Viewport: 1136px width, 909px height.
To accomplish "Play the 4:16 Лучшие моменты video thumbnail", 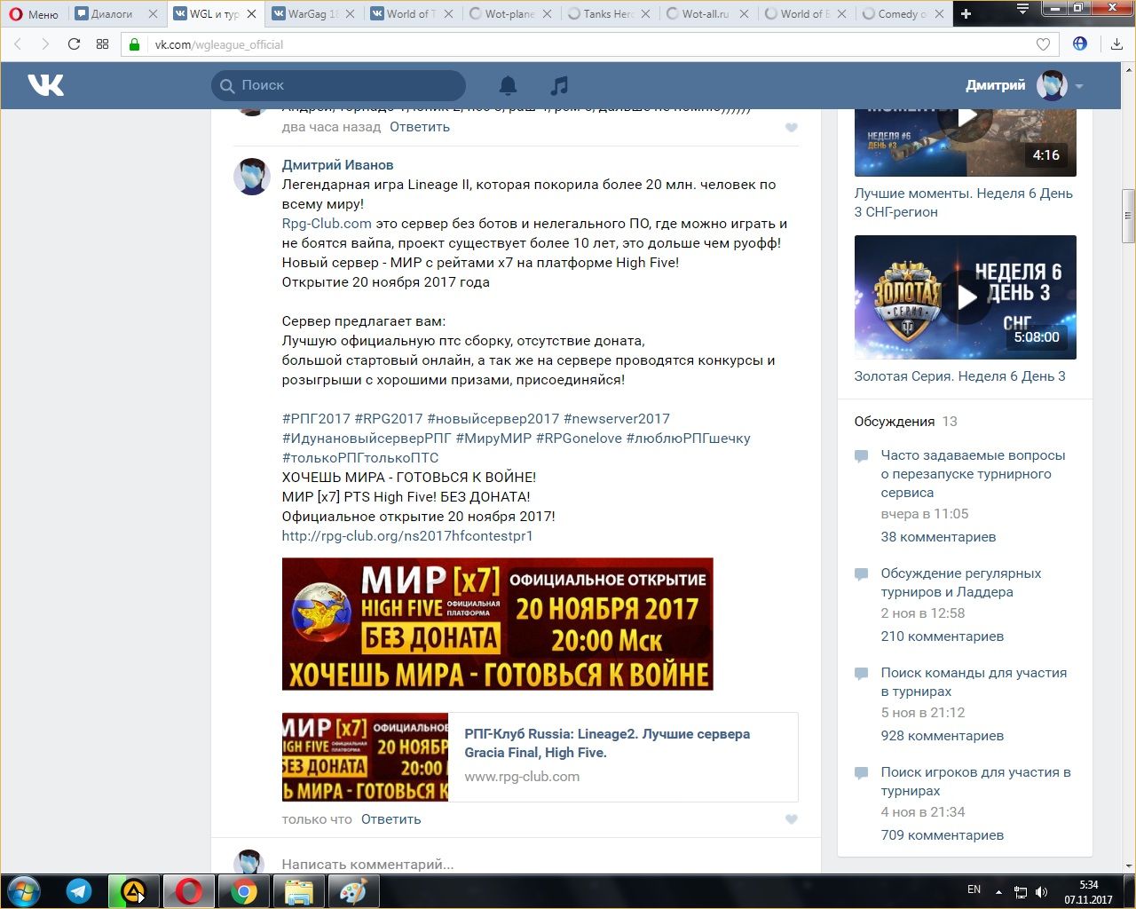I will (x=966, y=142).
